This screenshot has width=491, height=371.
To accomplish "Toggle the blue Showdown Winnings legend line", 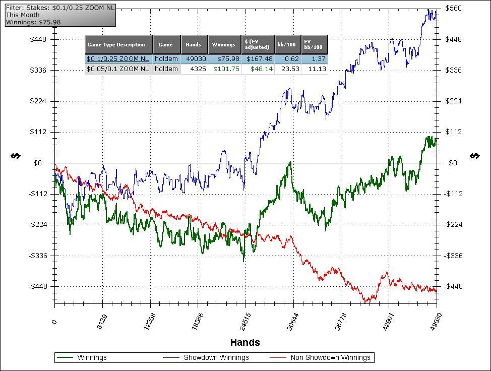I will 171,357.
